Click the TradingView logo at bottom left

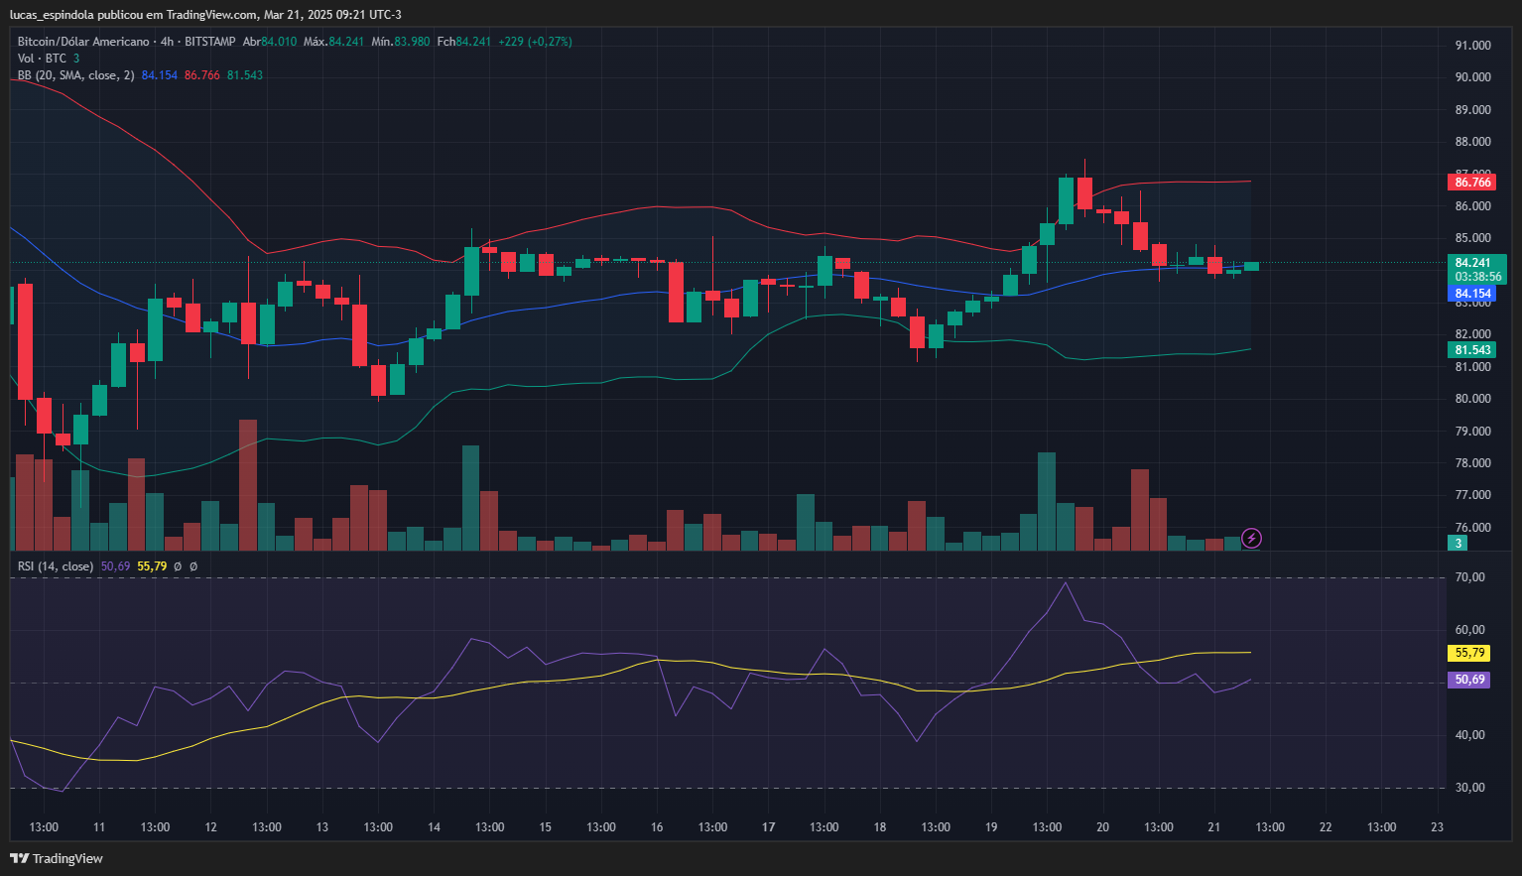[57, 858]
